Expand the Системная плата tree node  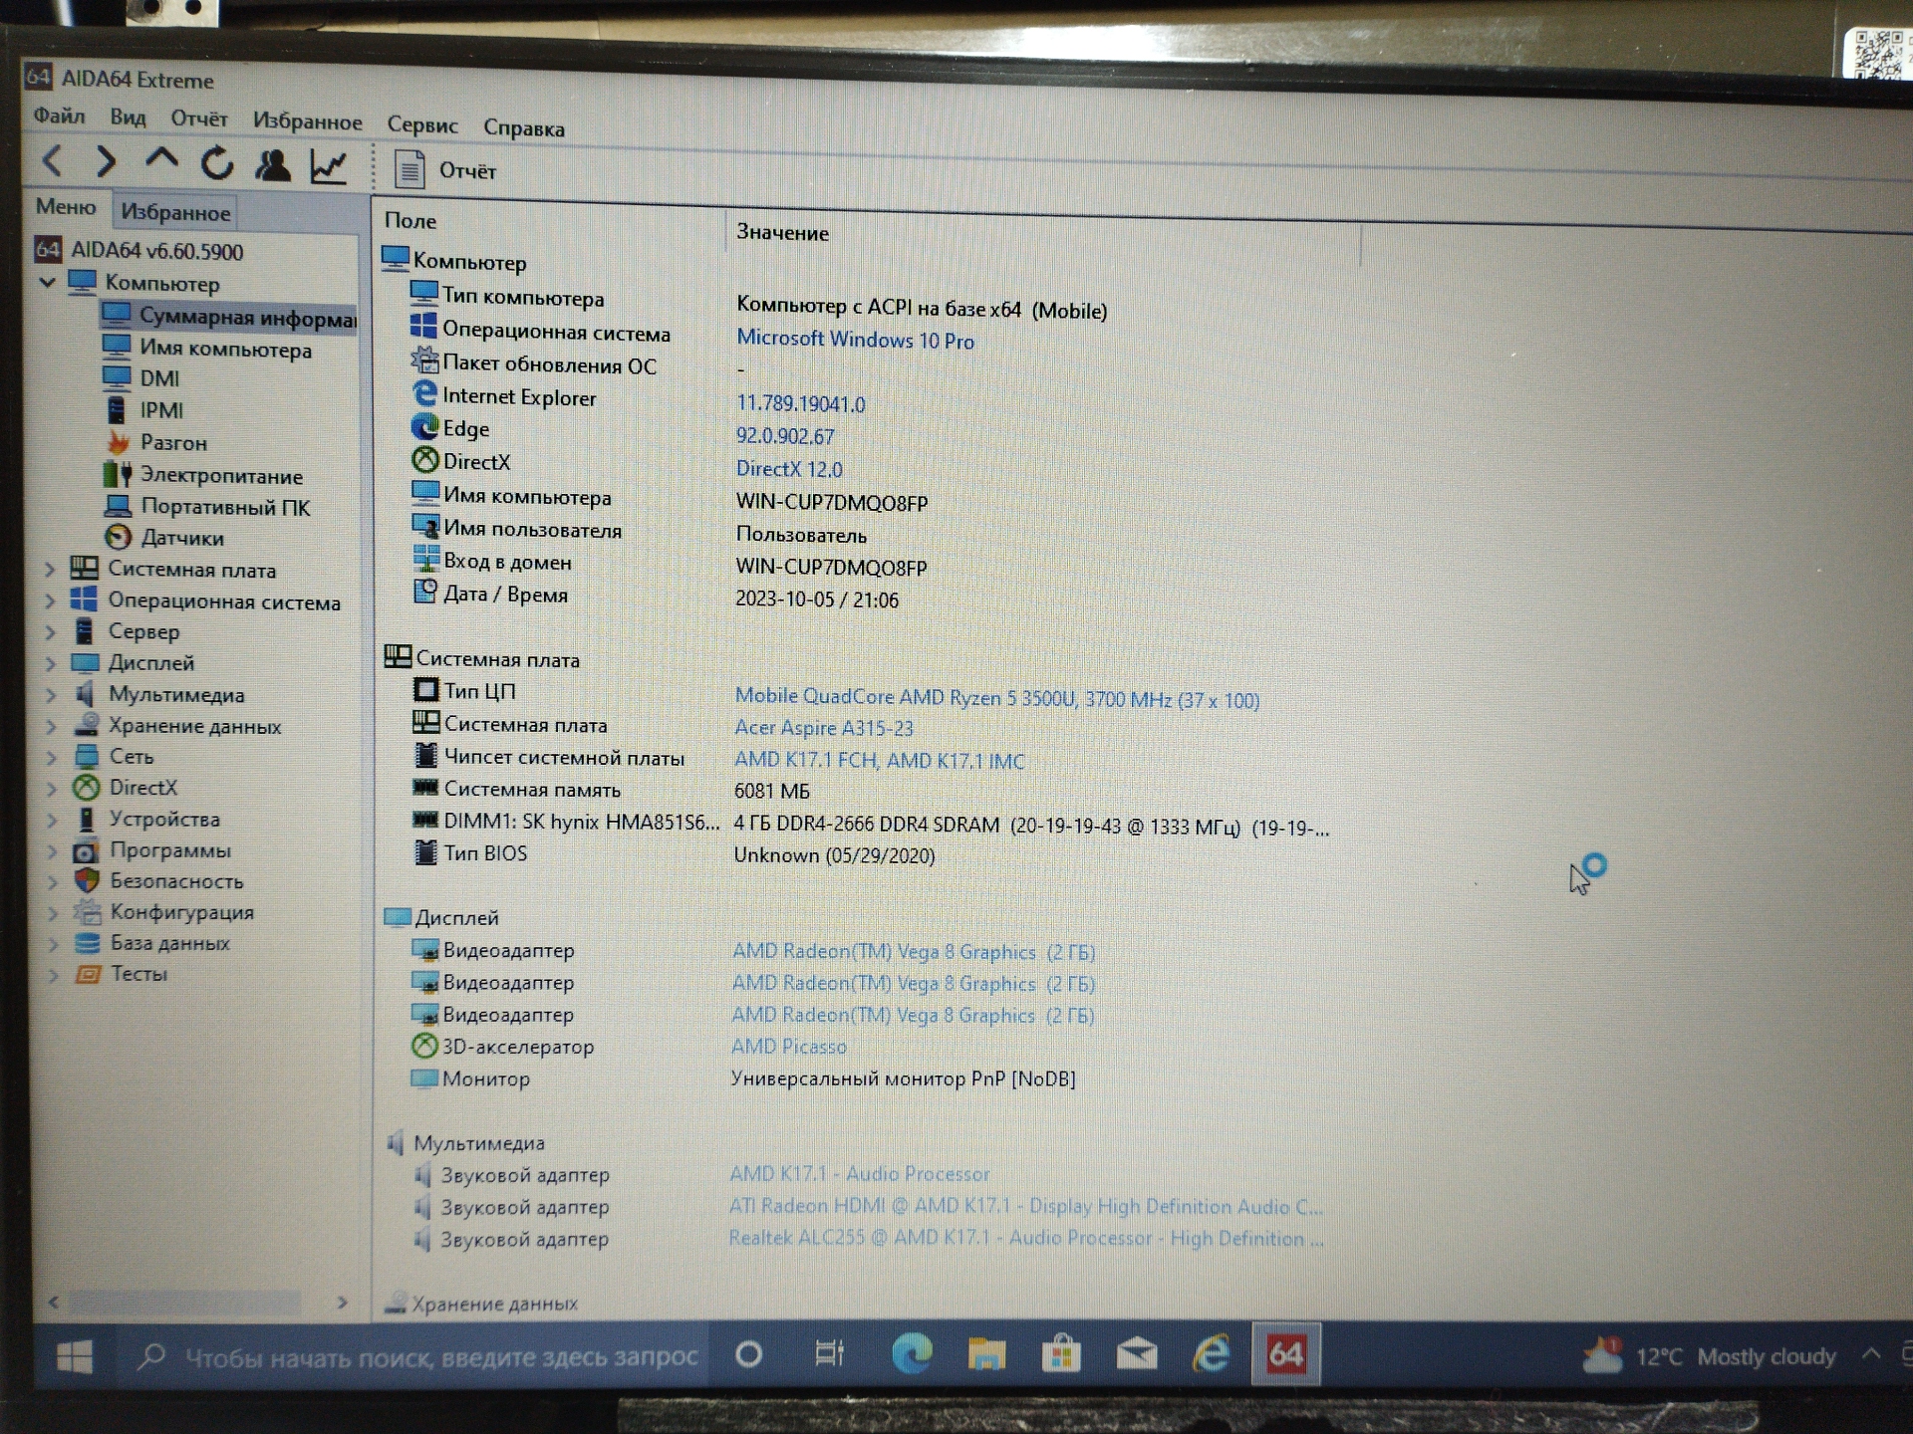click(50, 570)
